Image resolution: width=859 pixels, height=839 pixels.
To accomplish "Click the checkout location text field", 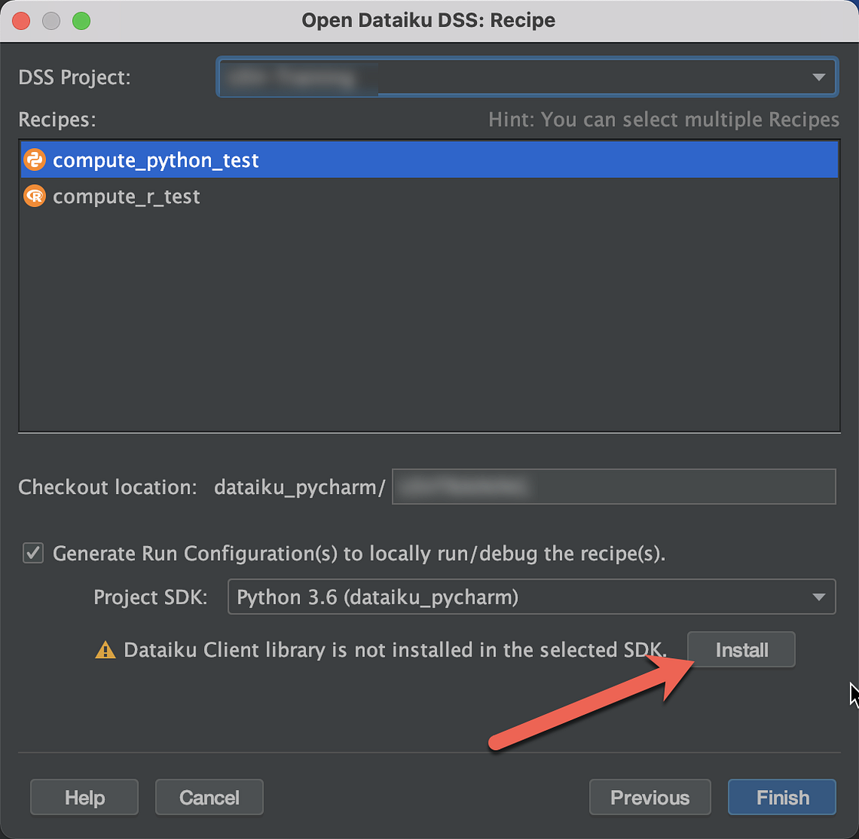I will [614, 486].
